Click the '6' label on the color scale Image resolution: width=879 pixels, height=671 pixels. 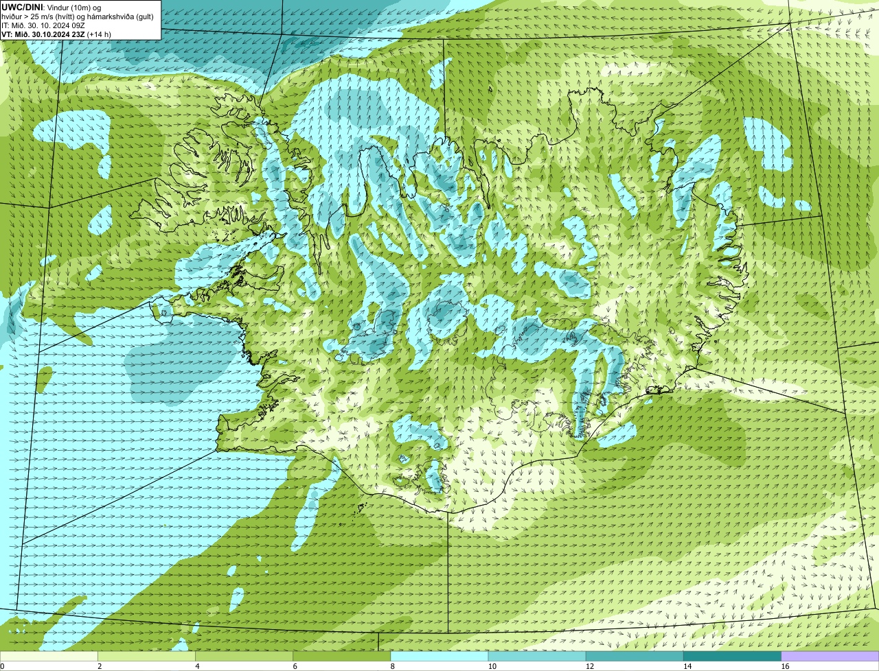click(x=295, y=666)
